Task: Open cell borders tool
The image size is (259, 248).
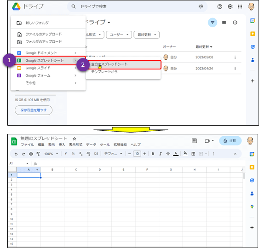Action: (x=193, y=154)
